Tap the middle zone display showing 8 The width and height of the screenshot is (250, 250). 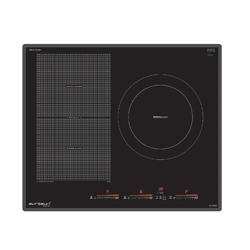[x=141, y=192]
